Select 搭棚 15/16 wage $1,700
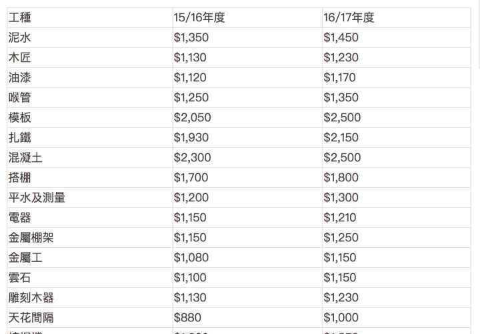 tap(191, 178)
